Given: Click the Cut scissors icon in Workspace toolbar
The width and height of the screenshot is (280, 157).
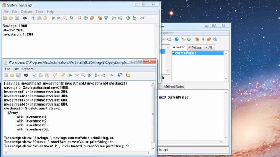Looking at the screenshot, I should (34, 75).
